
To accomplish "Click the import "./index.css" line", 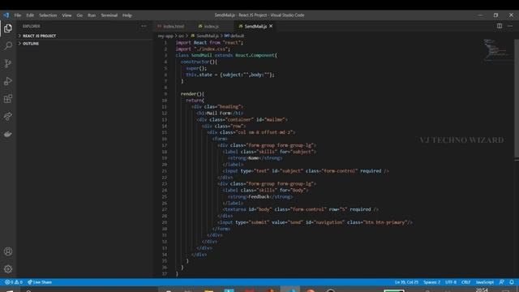I will coord(203,49).
